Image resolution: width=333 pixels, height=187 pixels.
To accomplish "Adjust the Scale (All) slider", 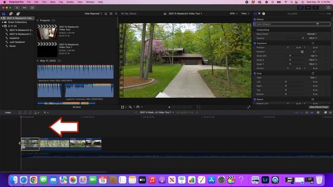I will [x=294, y=56].
